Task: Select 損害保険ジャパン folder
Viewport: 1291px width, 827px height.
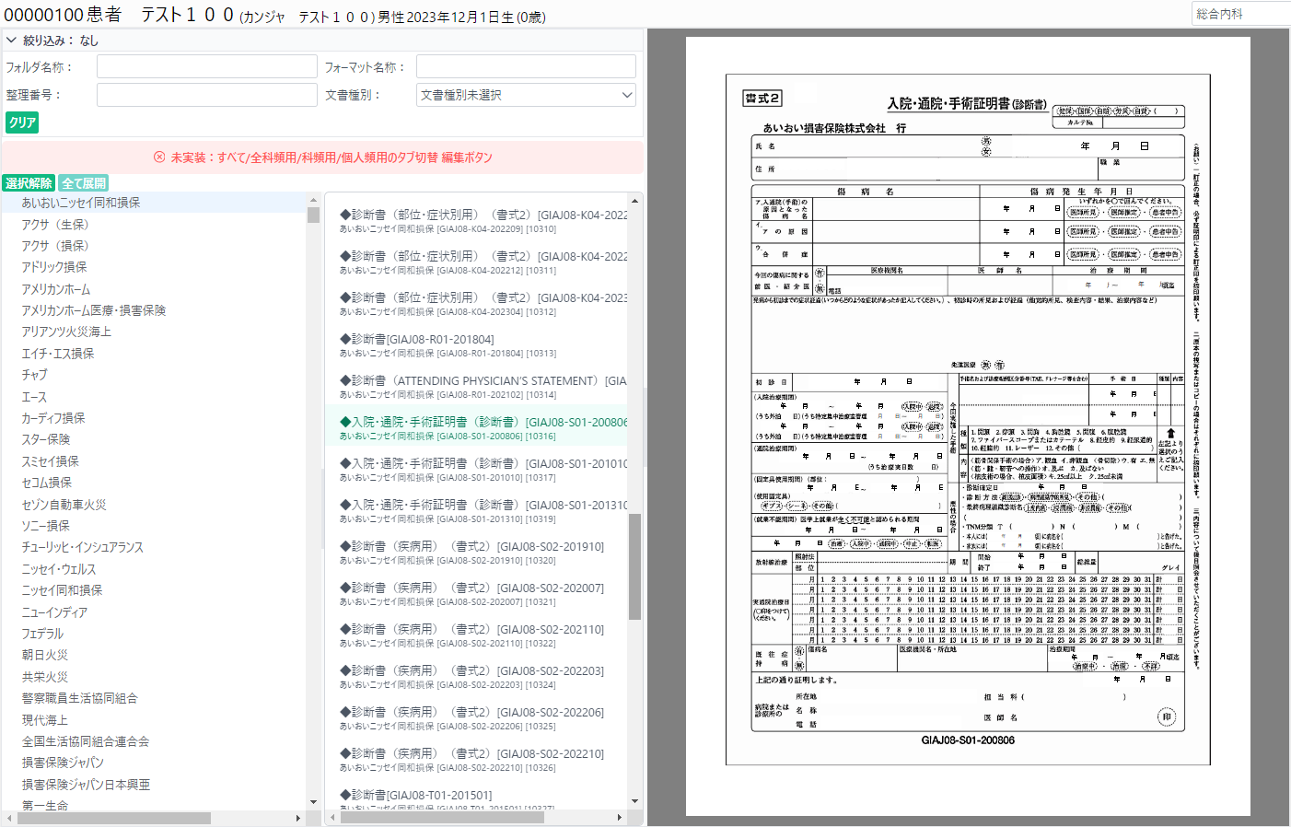Action: pos(155,763)
